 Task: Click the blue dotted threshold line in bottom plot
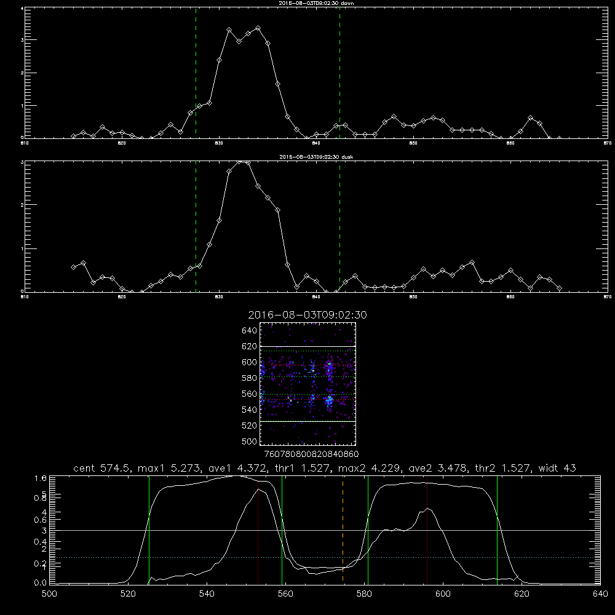pyautogui.click(x=325, y=557)
